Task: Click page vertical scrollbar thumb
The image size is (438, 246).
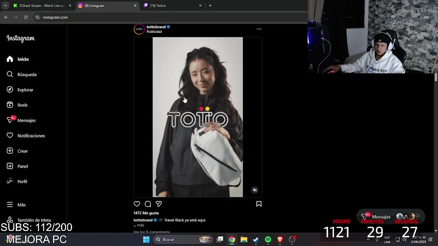Action: pyautogui.click(x=436, y=77)
